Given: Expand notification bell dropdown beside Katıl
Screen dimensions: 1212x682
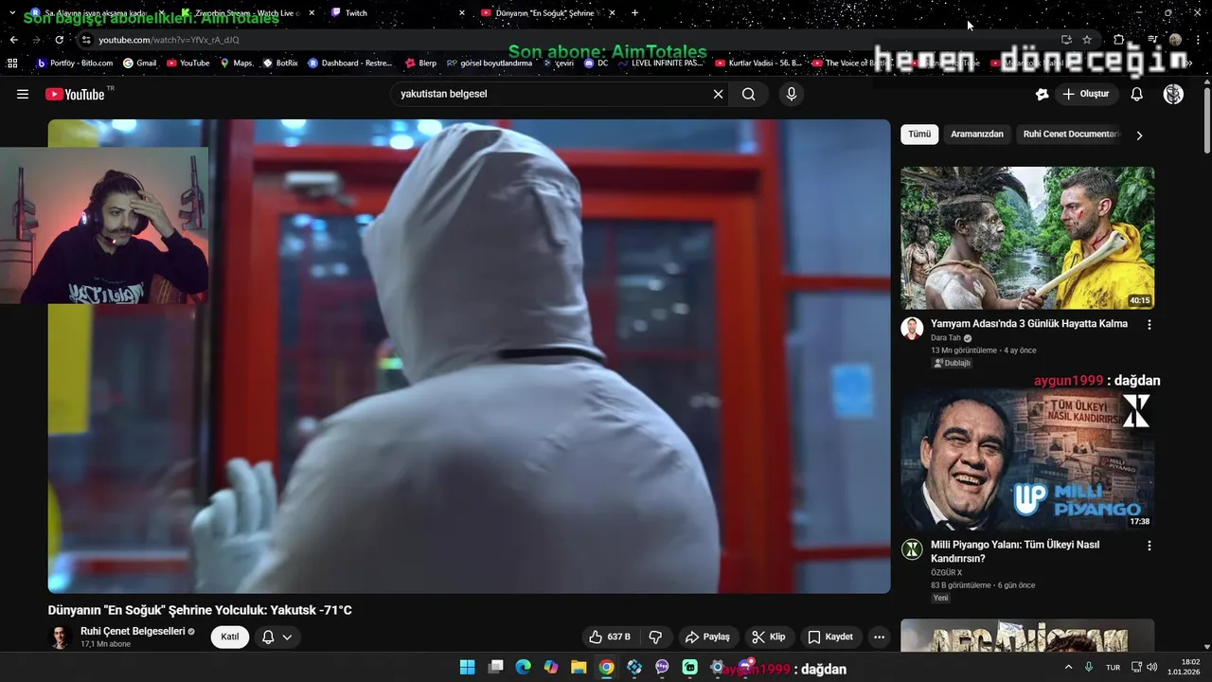Looking at the screenshot, I should [x=276, y=637].
